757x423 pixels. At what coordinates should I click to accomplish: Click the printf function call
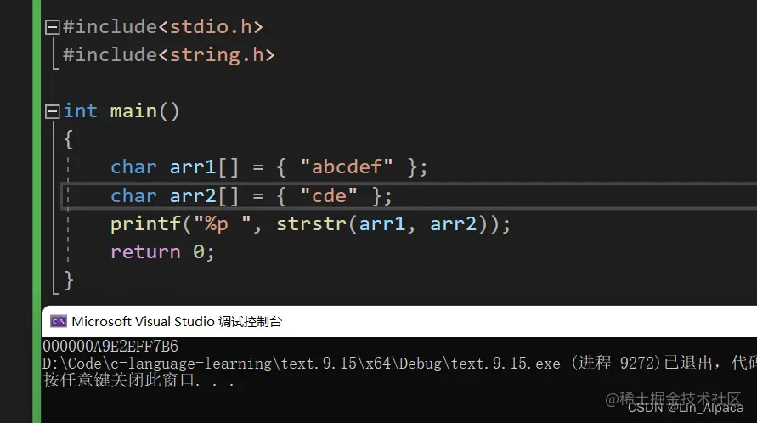pos(145,224)
